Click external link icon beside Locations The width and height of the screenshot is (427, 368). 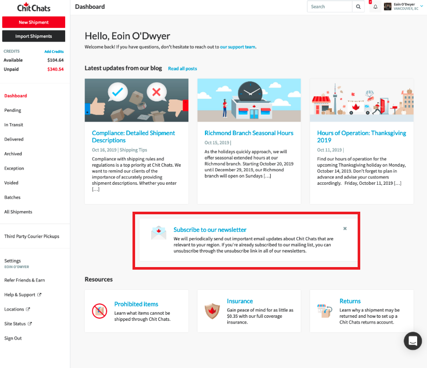click(x=28, y=309)
